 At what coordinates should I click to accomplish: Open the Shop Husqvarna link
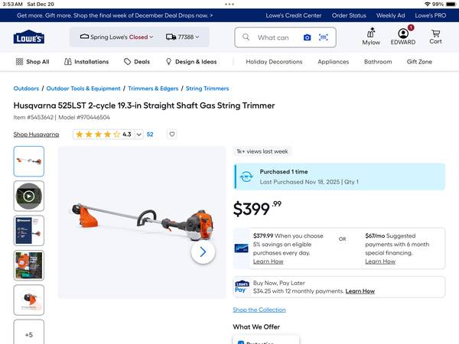coord(36,135)
